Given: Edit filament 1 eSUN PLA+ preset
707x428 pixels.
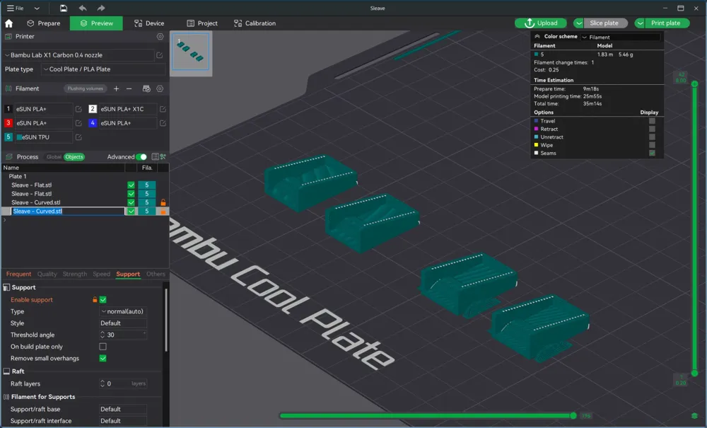Looking at the screenshot, I should point(78,109).
